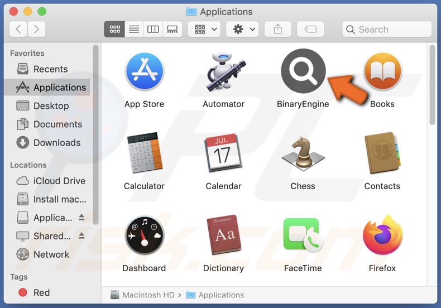Viewport: 441px width, 308px height.
Task: Switch to icon view
Action: (x=114, y=29)
